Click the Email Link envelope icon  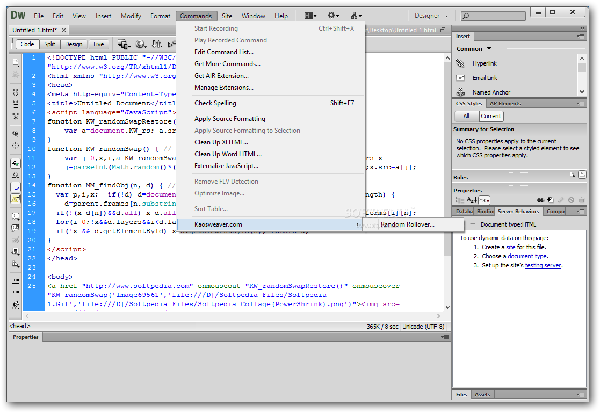[x=460, y=78]
